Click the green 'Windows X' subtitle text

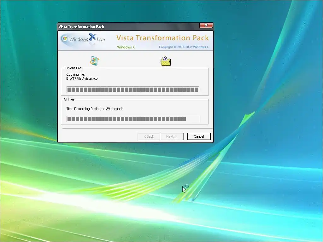pyautogui.click(x=126, y=47)
